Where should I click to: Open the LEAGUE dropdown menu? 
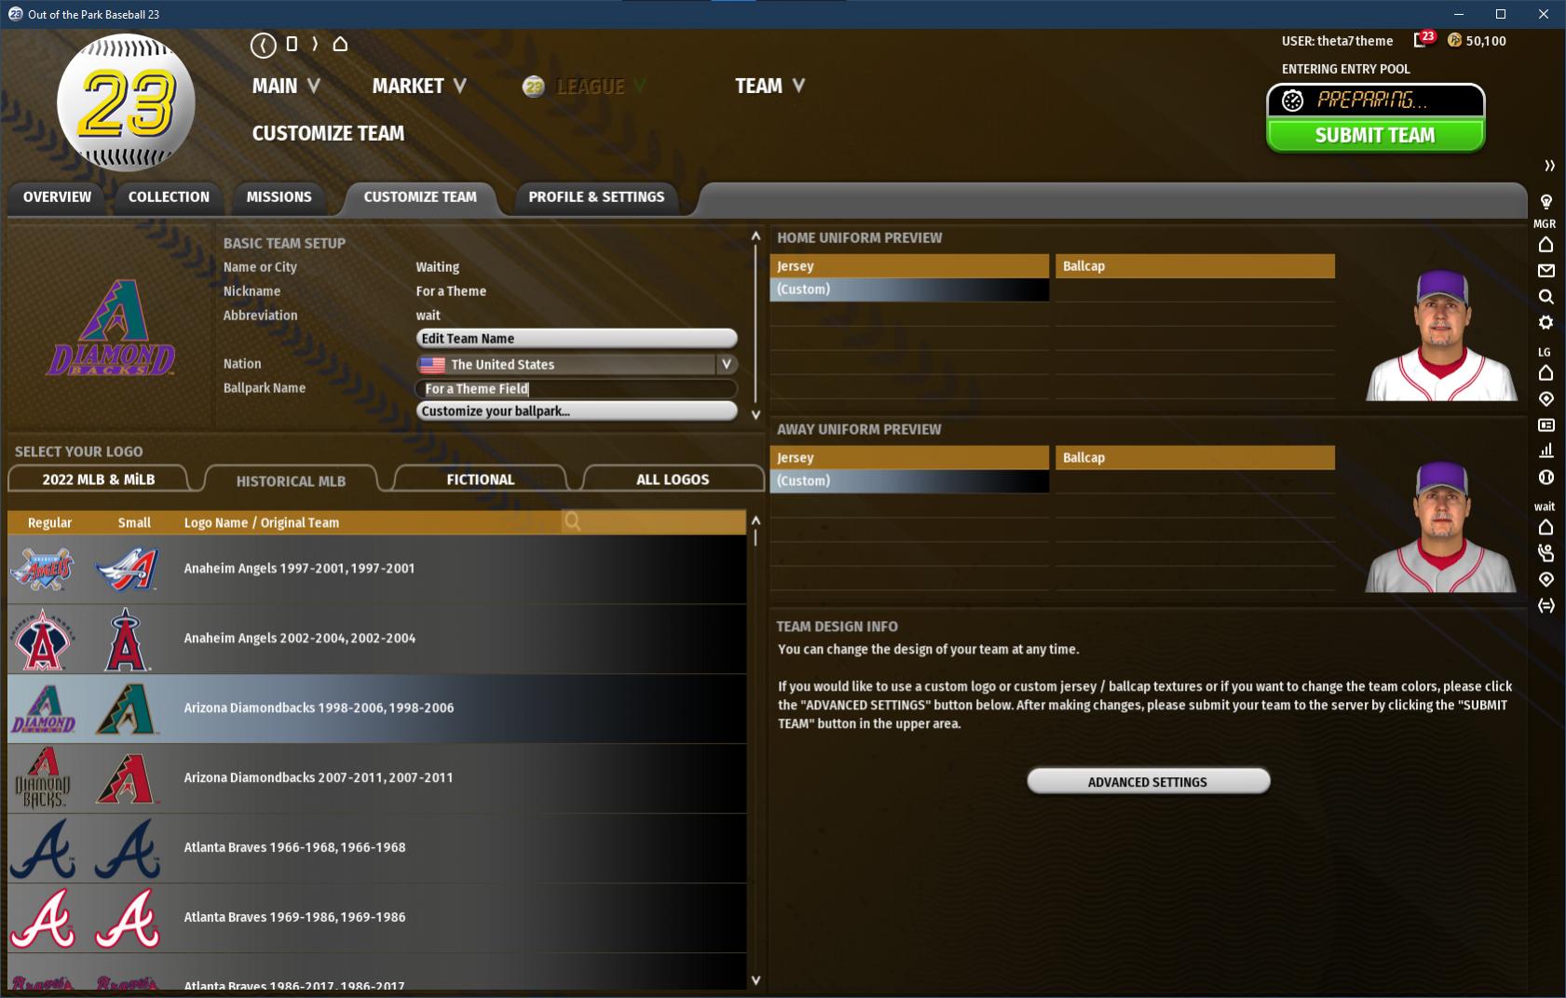[601, 87]
